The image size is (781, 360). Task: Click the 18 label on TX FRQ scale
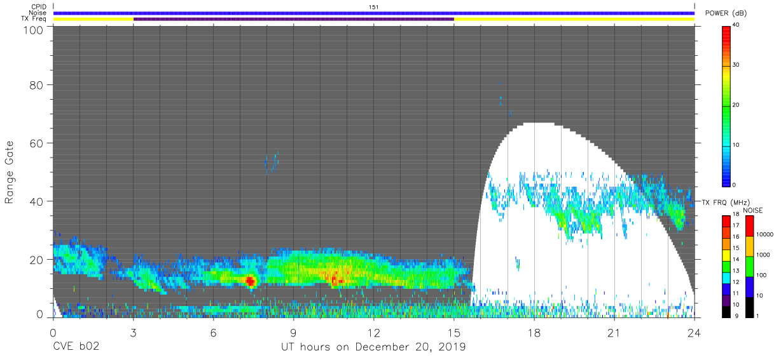[x=736, y=215]
